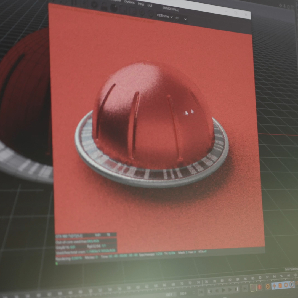This screenshot has height=298, width=298.
Task: Toggle Rotation keying icon
Action: pos(286,285)
